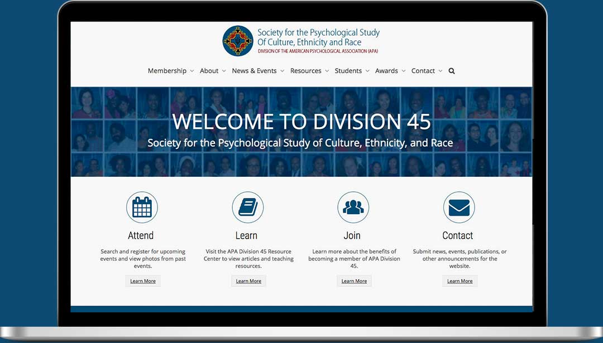Screen dimensions: 603x343
Task: Click Learn More under Join
Action: 354,281
